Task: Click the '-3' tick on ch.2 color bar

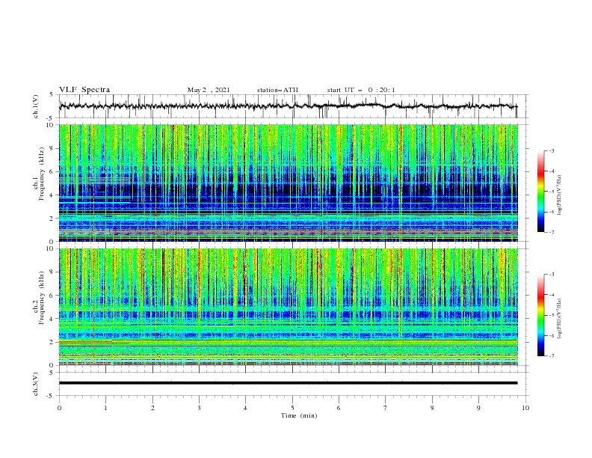Action: [x=551, y=275]
